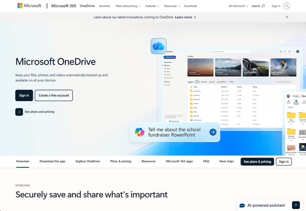Click the prompt text 'Tell me about the school fundraiser PowerPoint'
The image size is (306, 211).
[174, 132]
